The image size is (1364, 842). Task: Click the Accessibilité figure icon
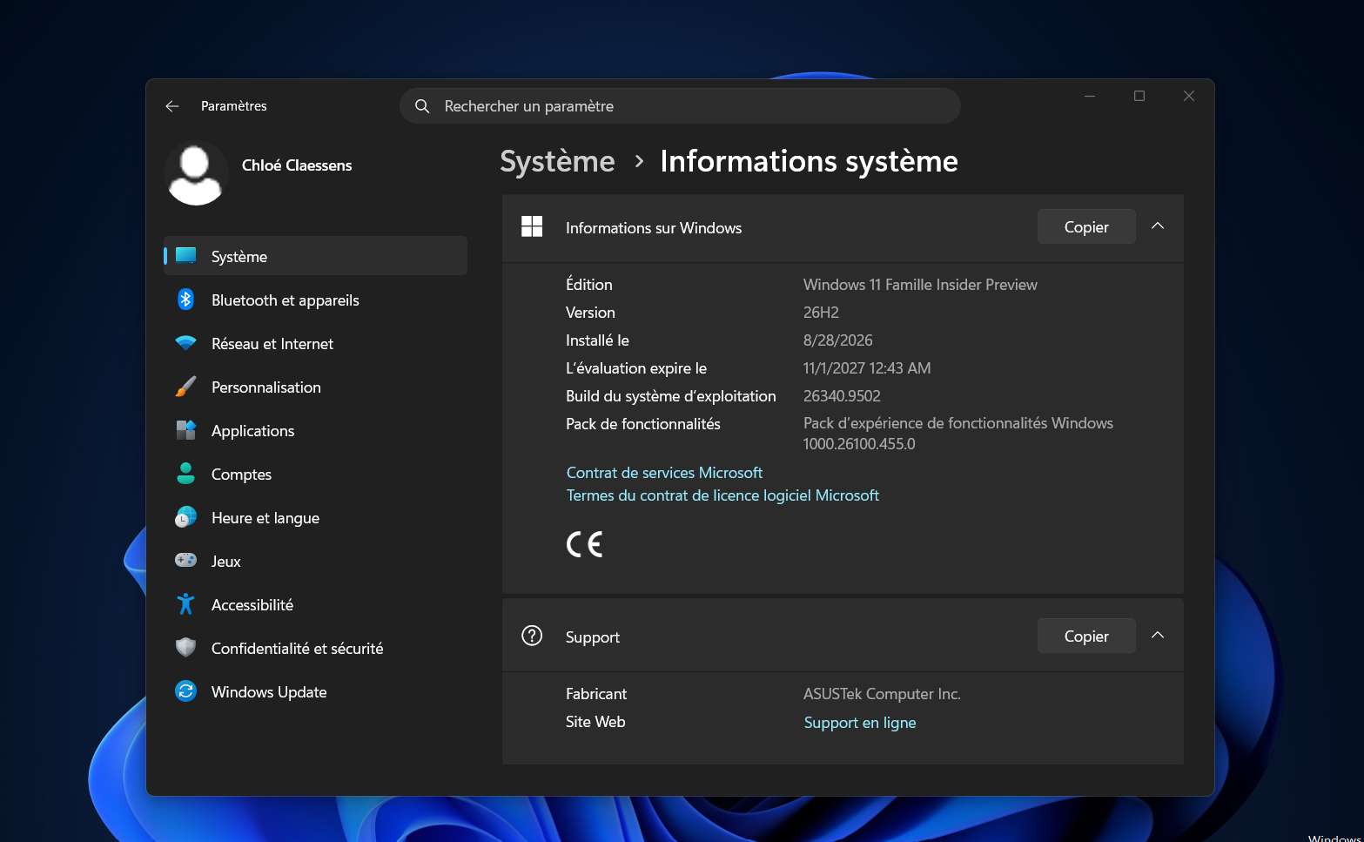185,604
